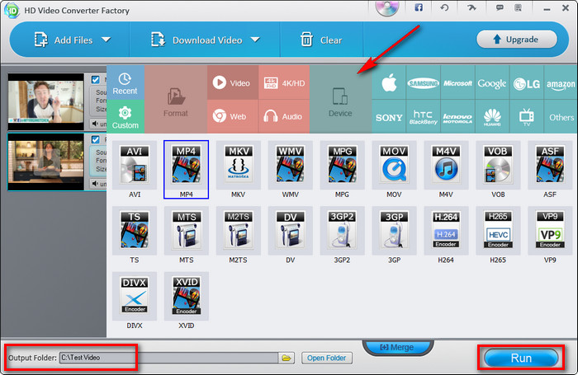Expand the Add Files dropdown arrow
Screen dimensions: 578x375
(107, 40)
